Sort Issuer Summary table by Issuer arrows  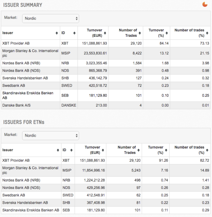coord(57,33)
